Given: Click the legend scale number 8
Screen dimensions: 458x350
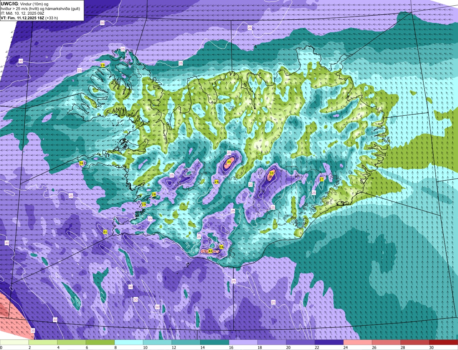Looking at the screenshot, I should coord(115,347).
